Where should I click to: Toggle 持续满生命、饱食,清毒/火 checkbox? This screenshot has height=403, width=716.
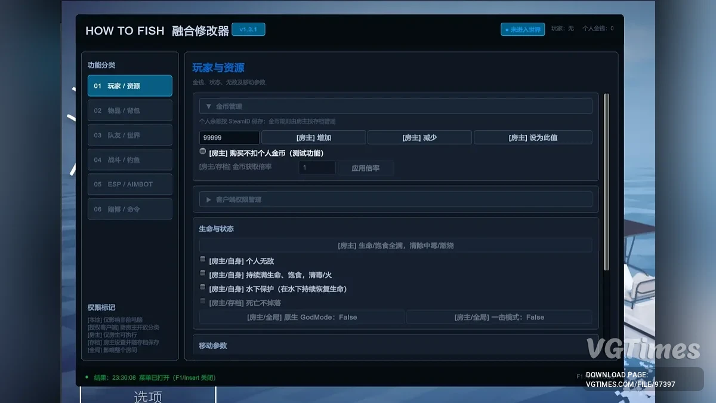[x=203, y=273]
